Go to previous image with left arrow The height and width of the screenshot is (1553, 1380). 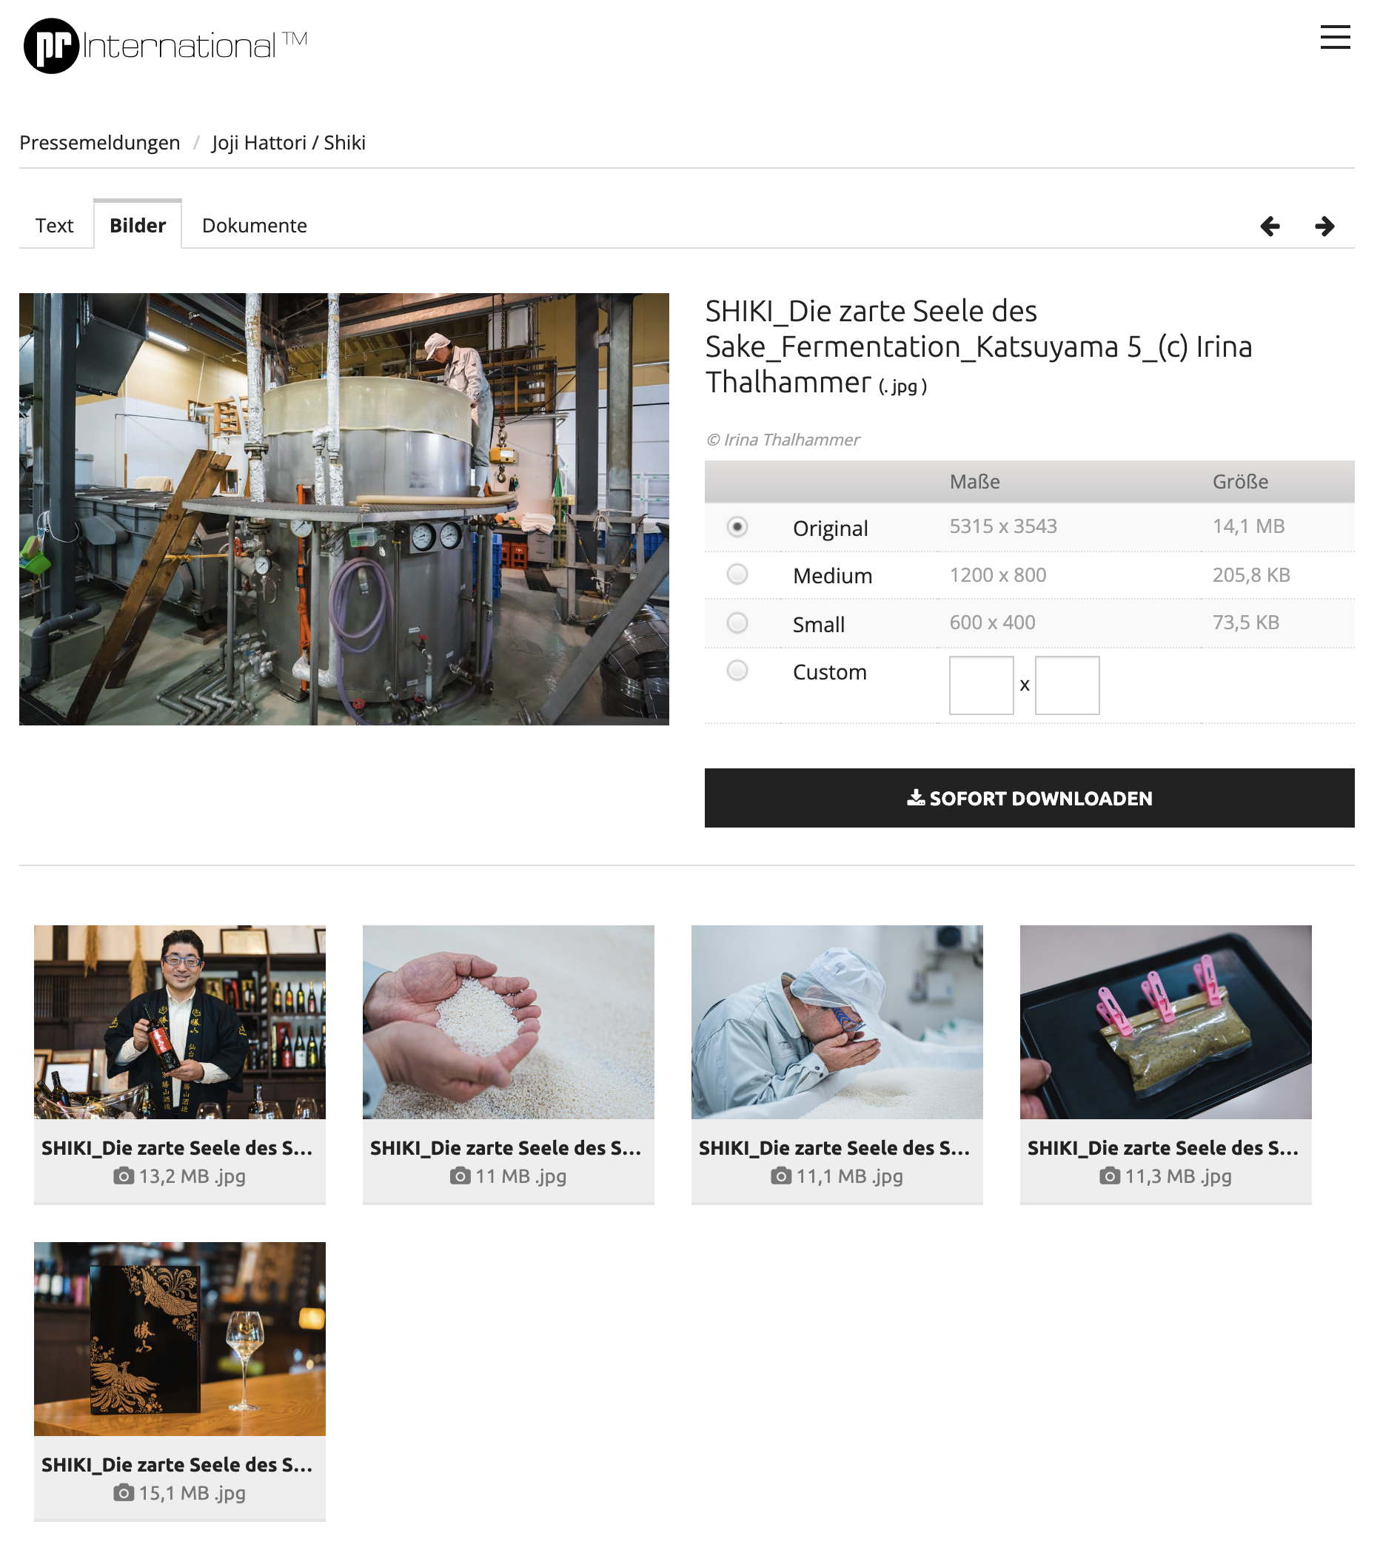coord(1269,227)
